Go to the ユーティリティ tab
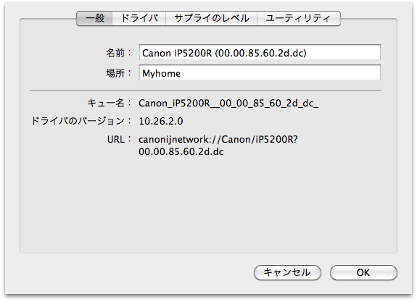The image size is (417, 302). click(298, 18)
